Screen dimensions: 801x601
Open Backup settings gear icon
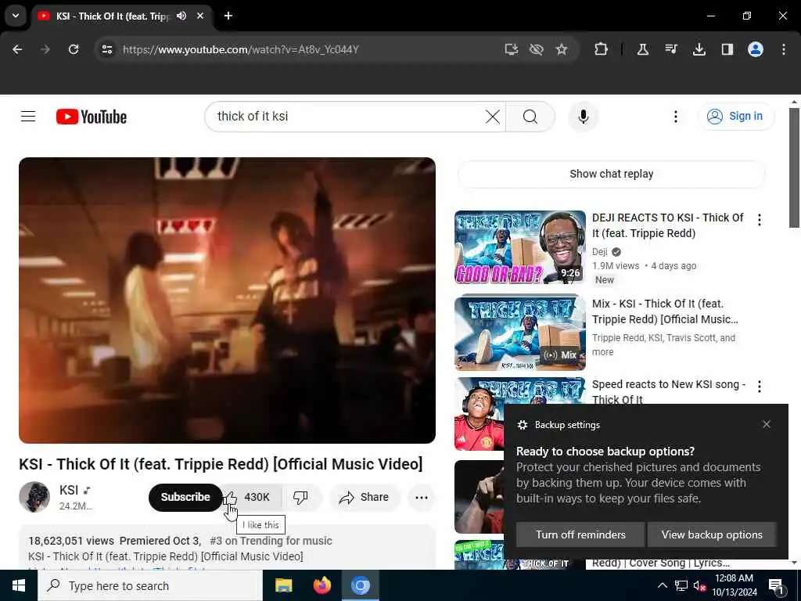point(522,425)
